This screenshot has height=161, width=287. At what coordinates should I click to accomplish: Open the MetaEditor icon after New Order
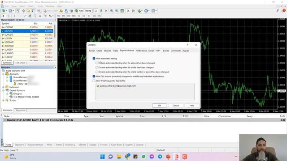[61, 11]
